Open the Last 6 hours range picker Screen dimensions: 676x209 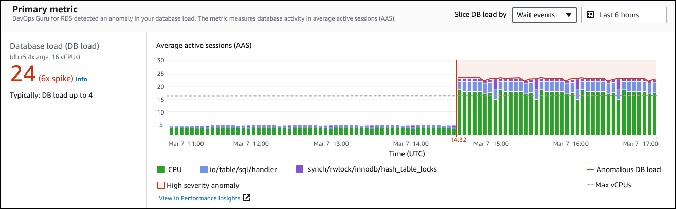pyautogui.click(x=624, y=15)
